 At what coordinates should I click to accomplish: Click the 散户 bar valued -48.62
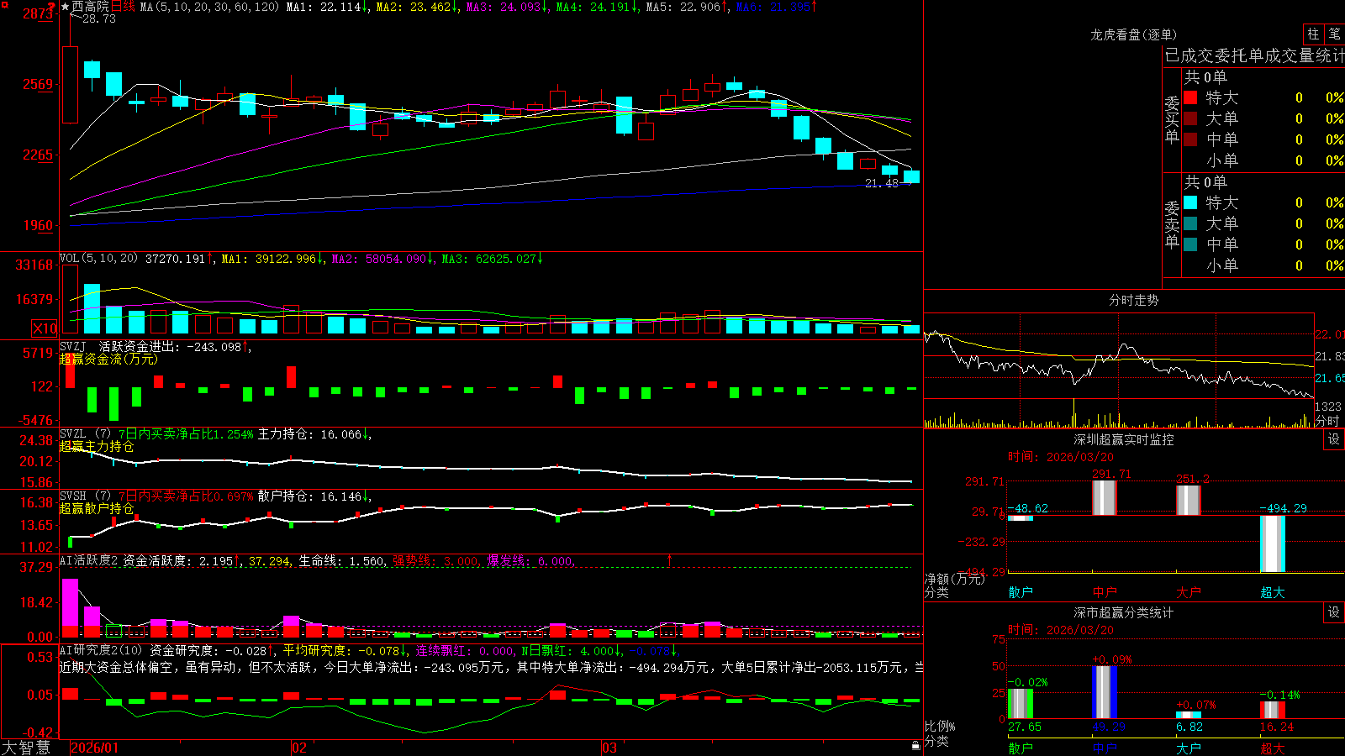[1020, 518]
